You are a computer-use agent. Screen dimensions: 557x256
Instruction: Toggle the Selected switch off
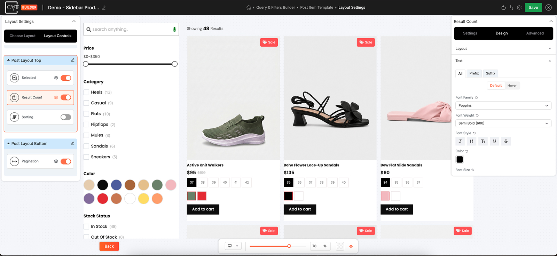tap(66, 78)
